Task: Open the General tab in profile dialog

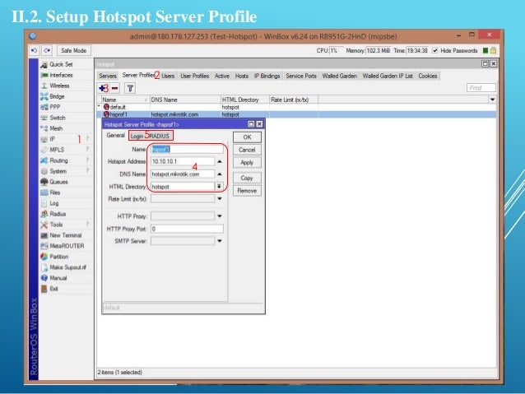Action: [115, 135]
